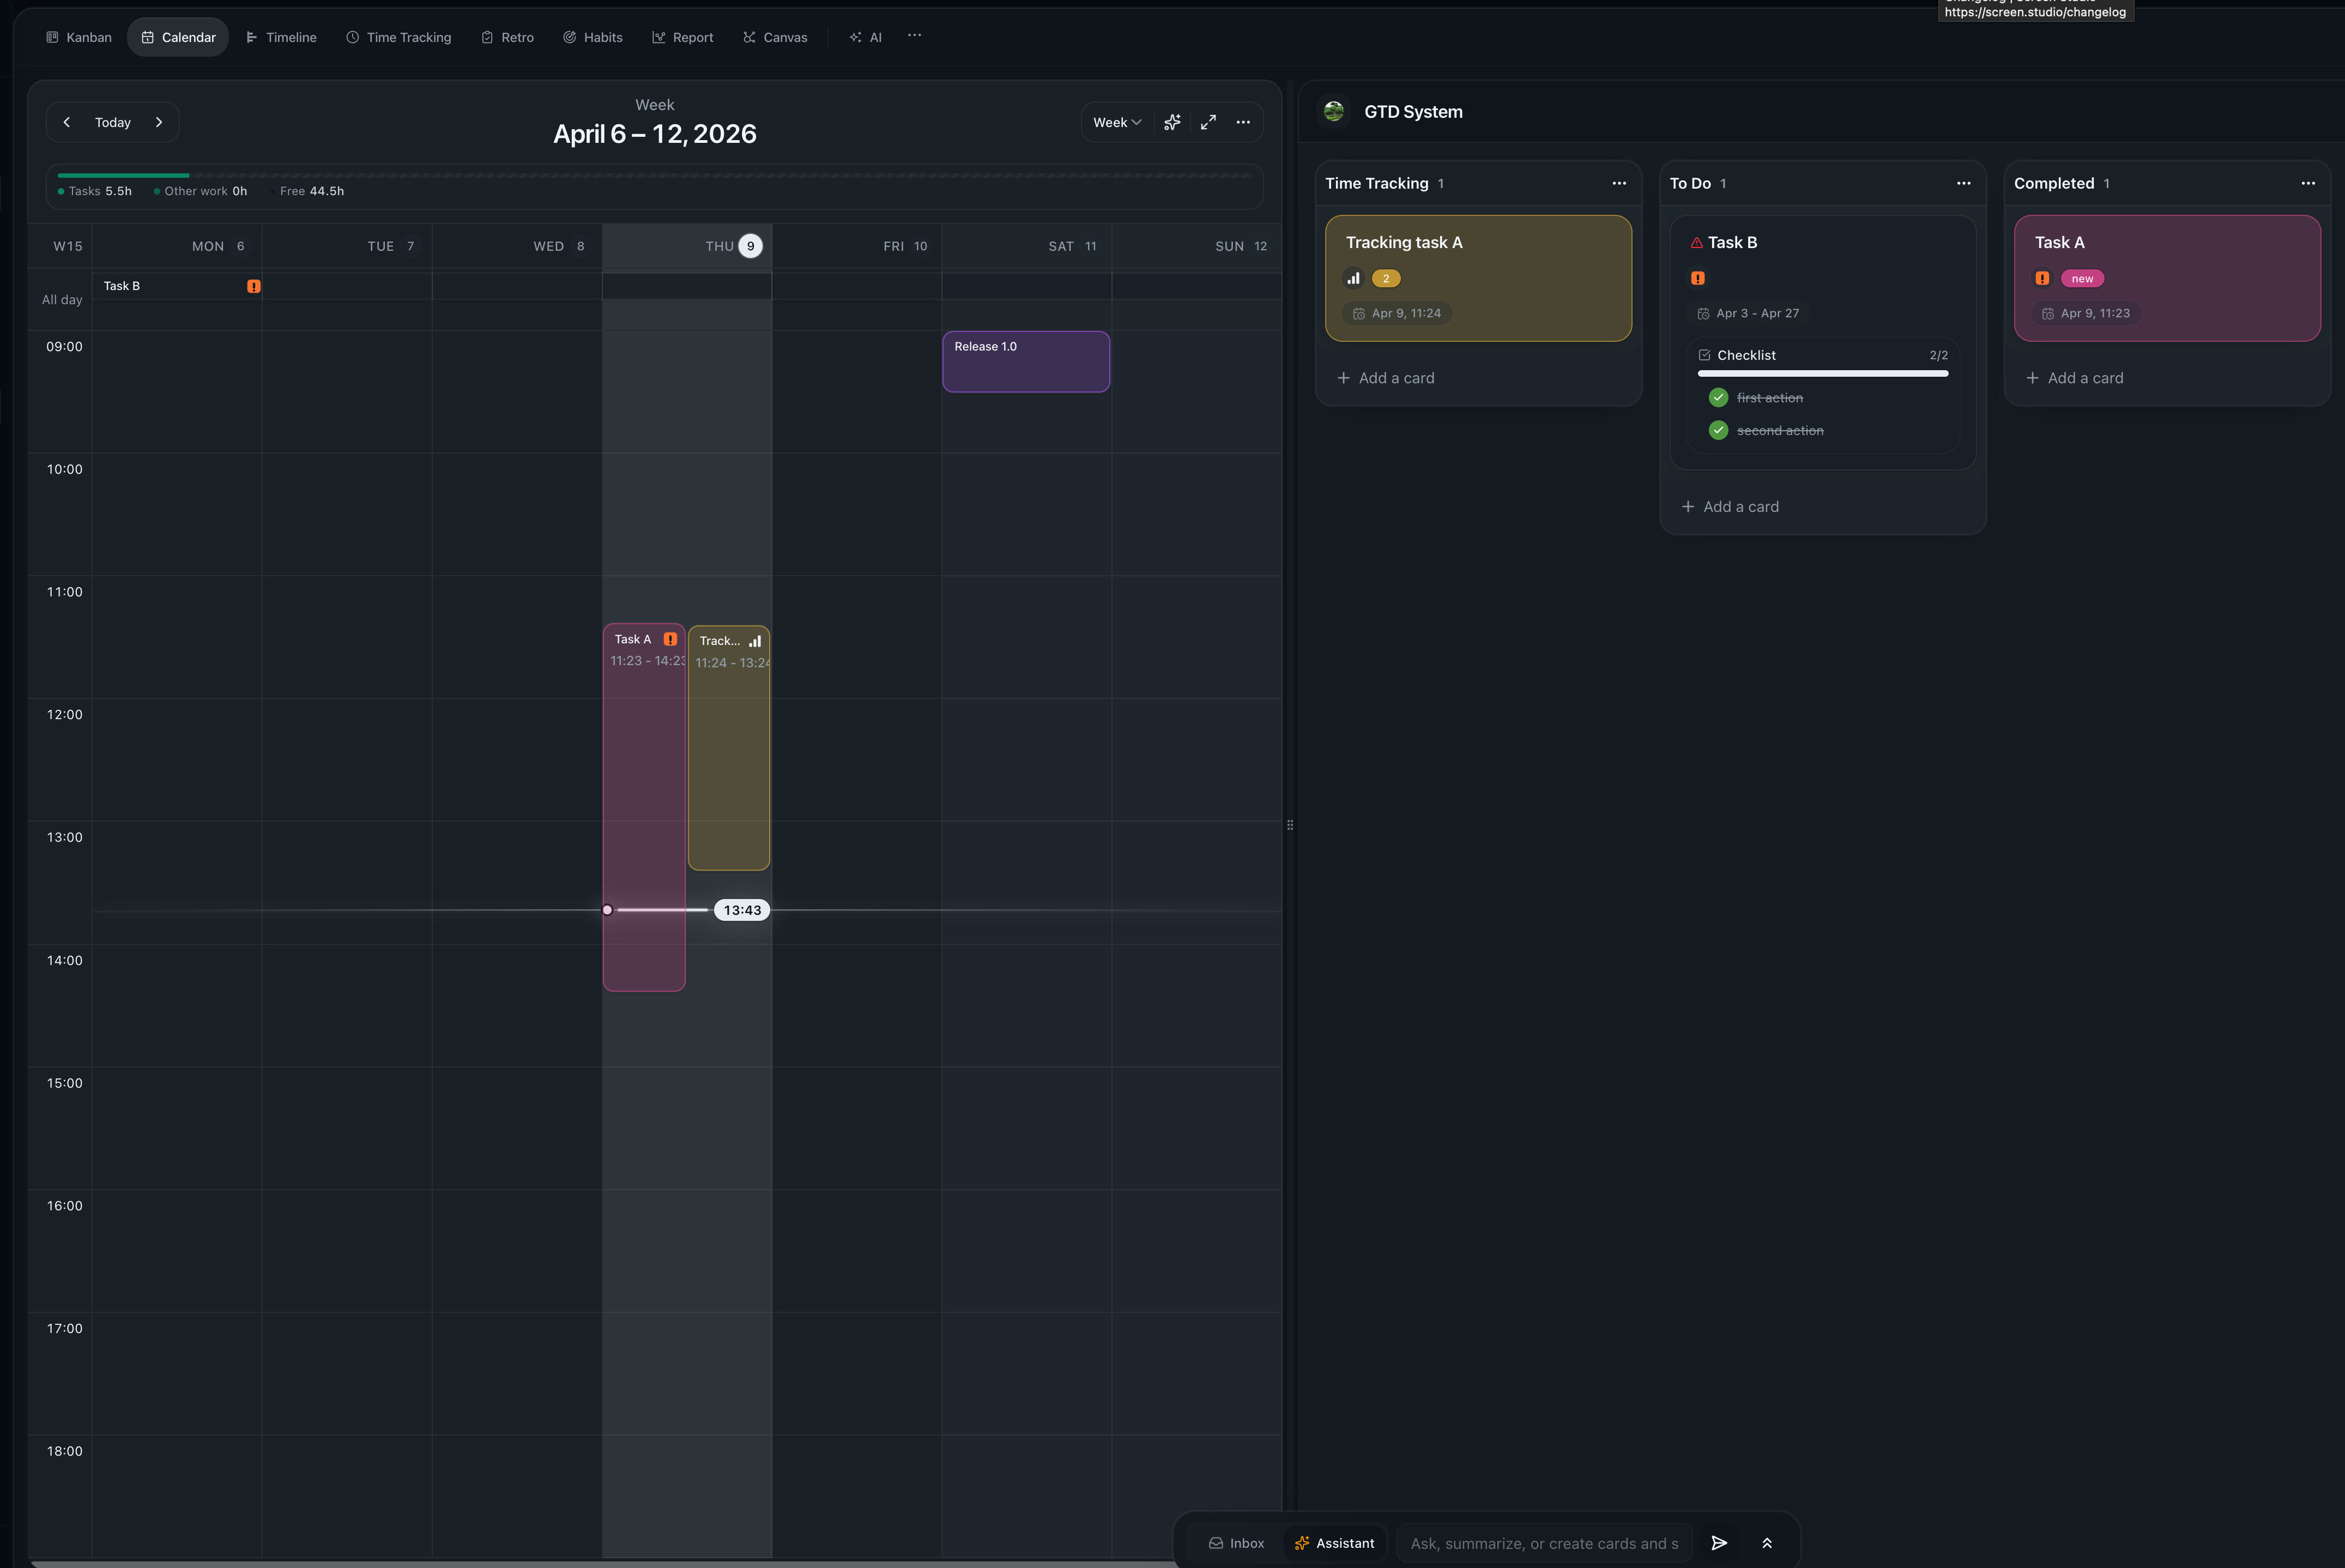
Task: Switch to the Timeline tab
Action: [281, 37]
